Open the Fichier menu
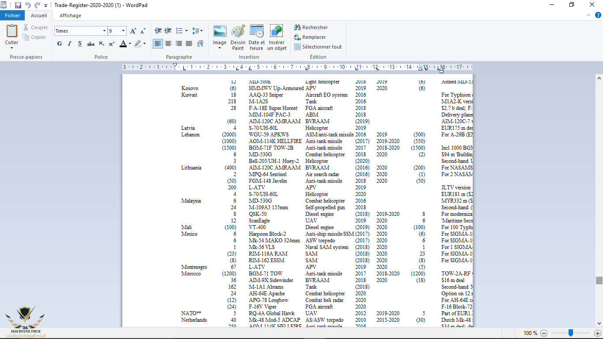The width and height of the screenshot is (603, 339). click(12, 15)
